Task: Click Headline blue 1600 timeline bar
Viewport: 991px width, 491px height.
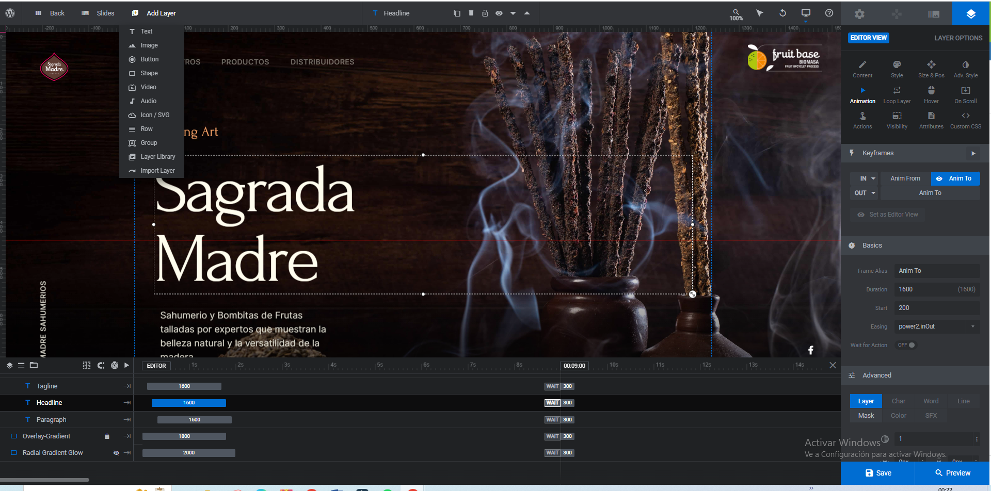Action: 189,403
